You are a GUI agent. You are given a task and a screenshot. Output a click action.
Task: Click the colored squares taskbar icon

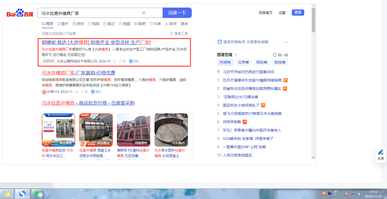click(6, 194)
